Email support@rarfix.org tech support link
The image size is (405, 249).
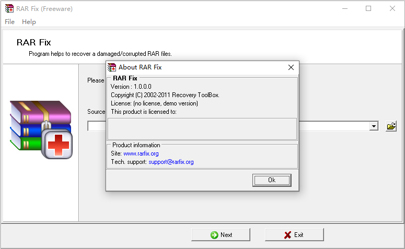tap(171, 162)
